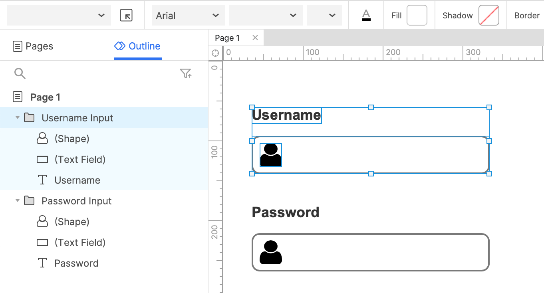This screenshot has height=293, width=544.
Task: Click the font color A icon
Action: tap(365, 15)
